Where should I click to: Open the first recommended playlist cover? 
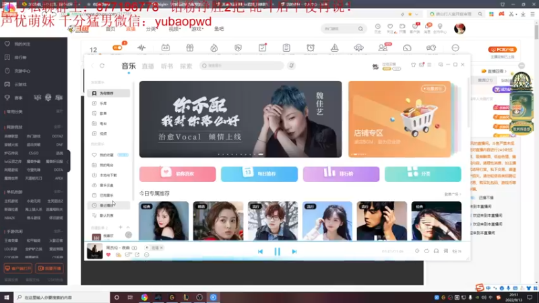[164, 221]
